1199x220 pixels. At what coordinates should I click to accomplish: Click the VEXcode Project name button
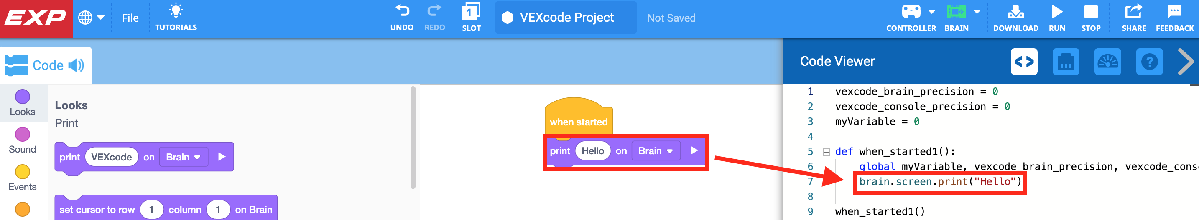click(566, 17)
